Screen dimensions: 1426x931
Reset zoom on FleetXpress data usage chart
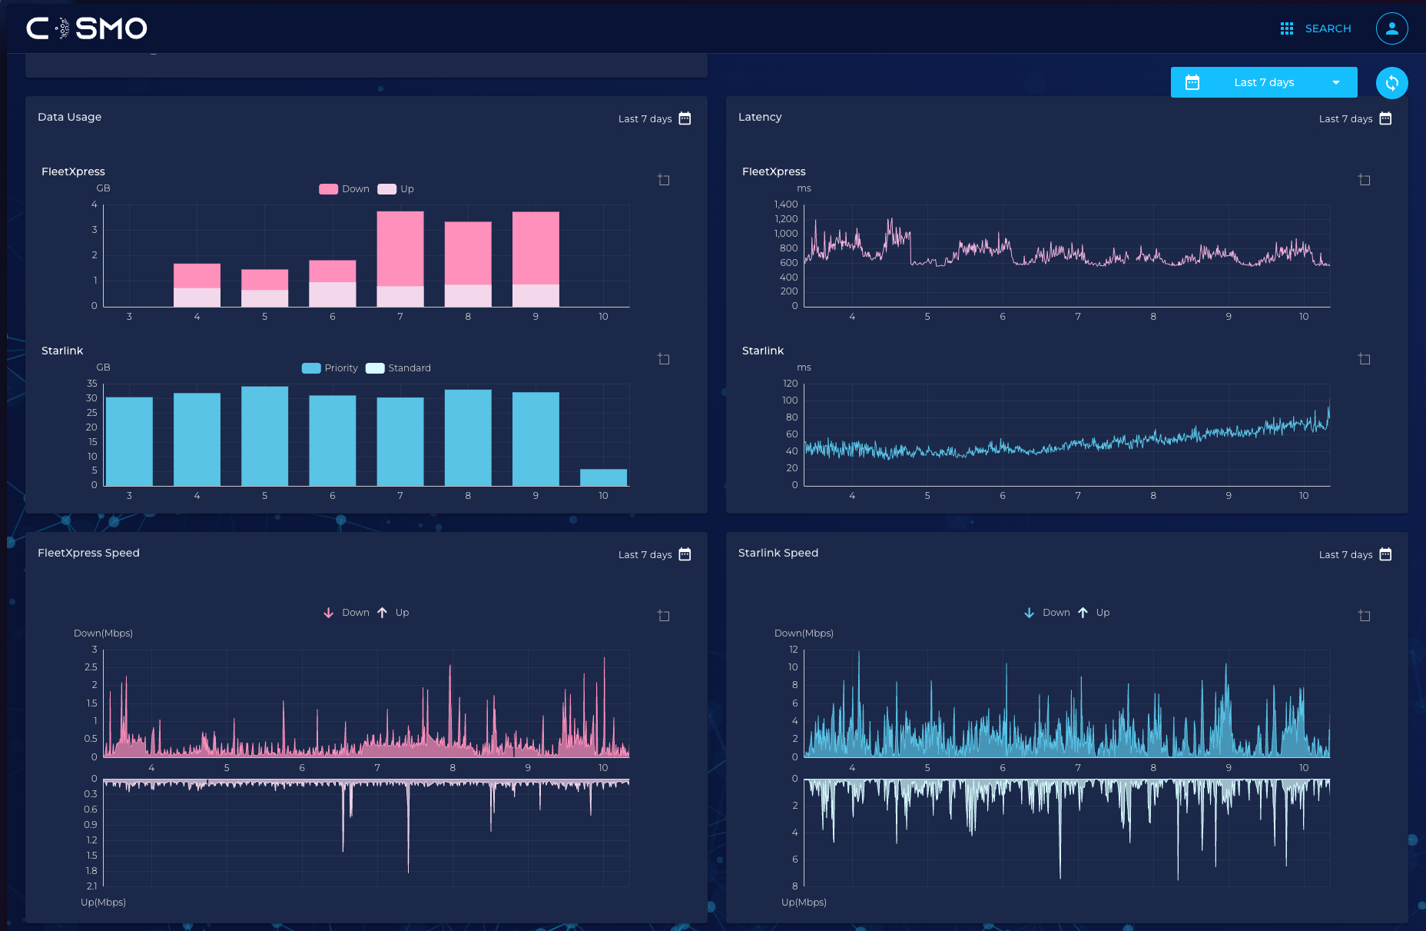pos(664,180)
